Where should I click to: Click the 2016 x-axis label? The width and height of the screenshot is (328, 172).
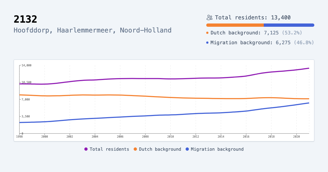click(x=246, y=136)
